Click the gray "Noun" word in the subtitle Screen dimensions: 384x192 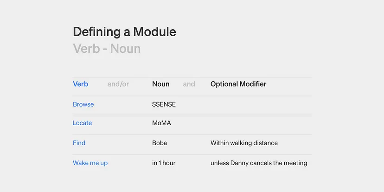coord(125,48)
